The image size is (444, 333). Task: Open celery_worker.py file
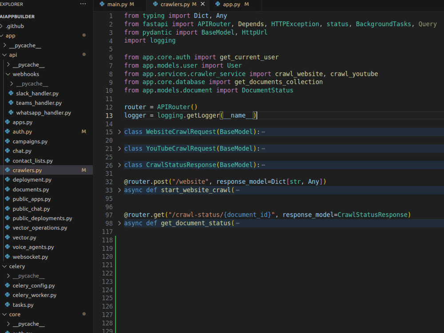(x=34, y=295)
